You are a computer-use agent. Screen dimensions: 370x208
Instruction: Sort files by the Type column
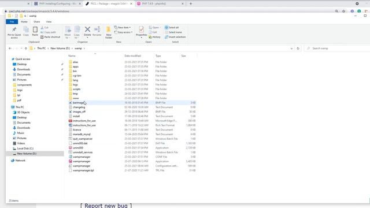tap(158, 56)
